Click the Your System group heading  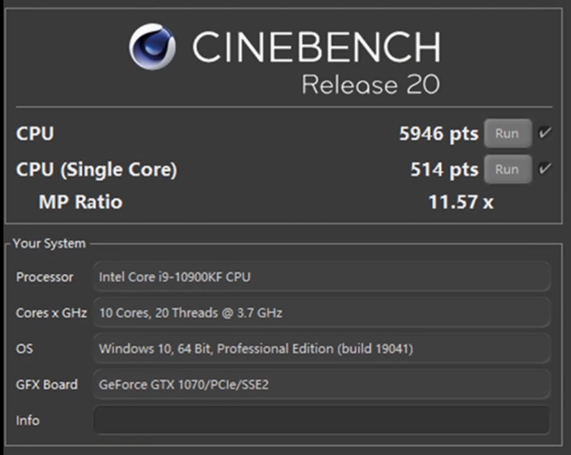(x=49, y=243)
